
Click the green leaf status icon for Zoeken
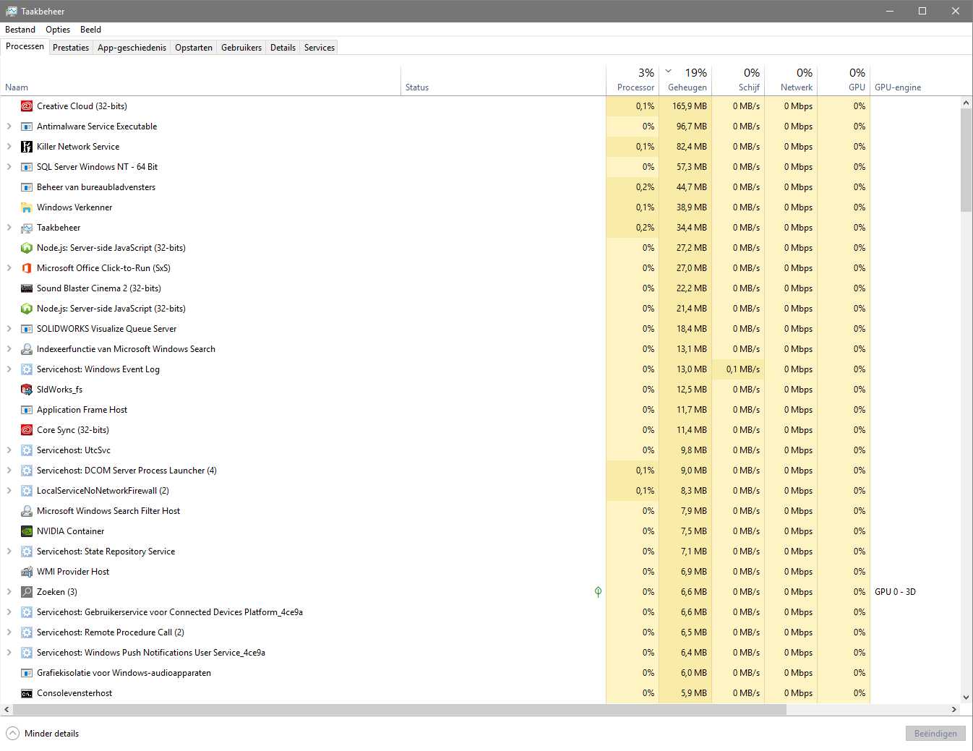[x=598, y=592]
